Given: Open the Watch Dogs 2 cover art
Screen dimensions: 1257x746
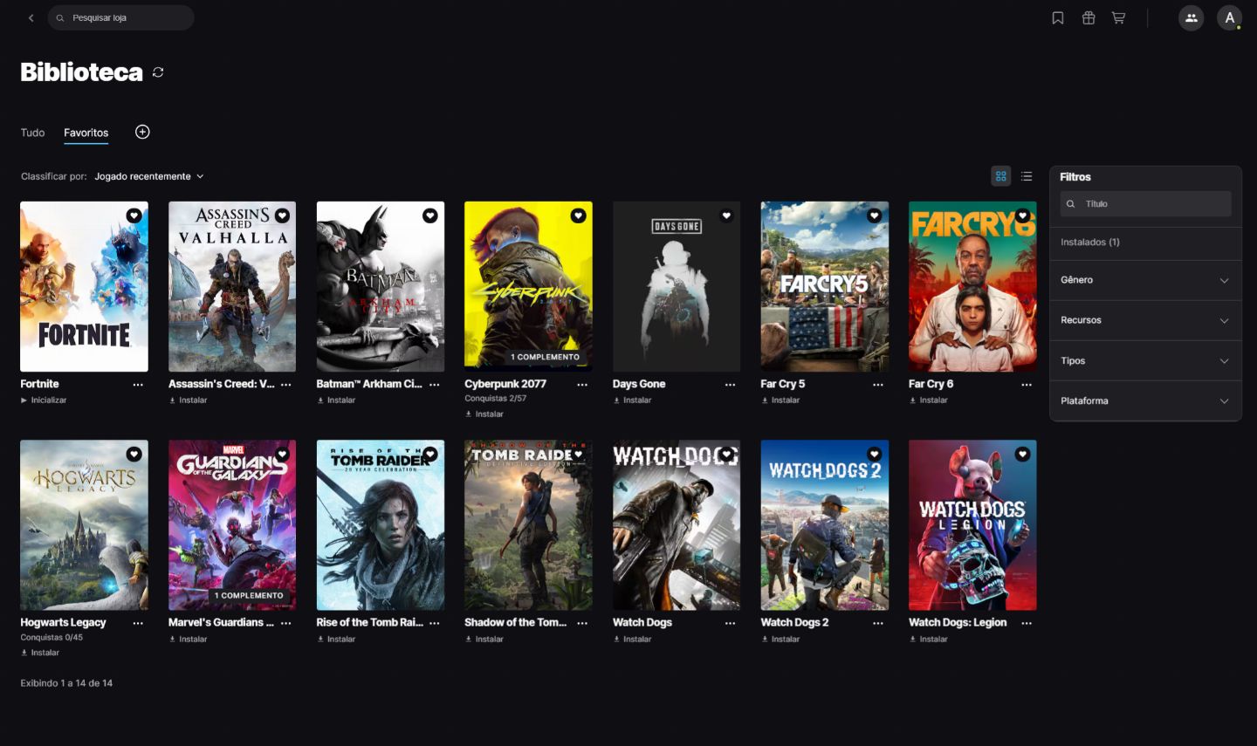Looking at the screenshot, I should tap(824, 525).
